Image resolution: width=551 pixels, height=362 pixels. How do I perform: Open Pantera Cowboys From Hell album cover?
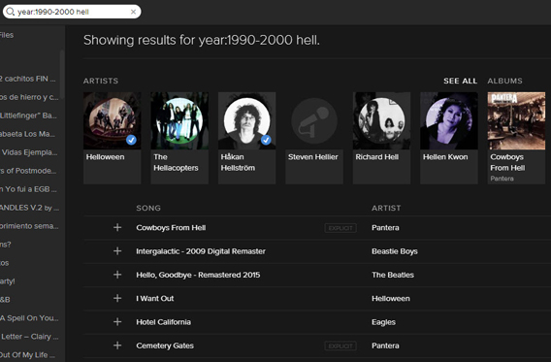[516, 120]
